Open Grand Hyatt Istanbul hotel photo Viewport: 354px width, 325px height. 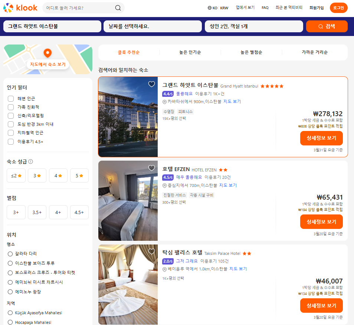pos(128,117)
